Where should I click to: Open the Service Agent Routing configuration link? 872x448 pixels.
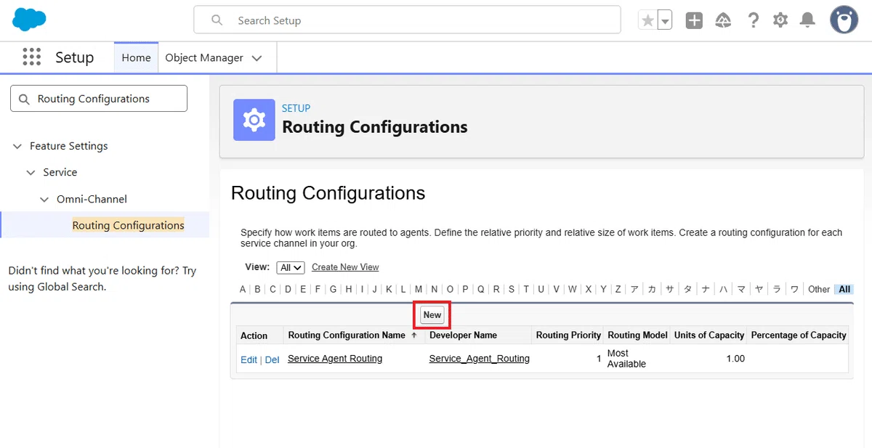click(335, 359)
